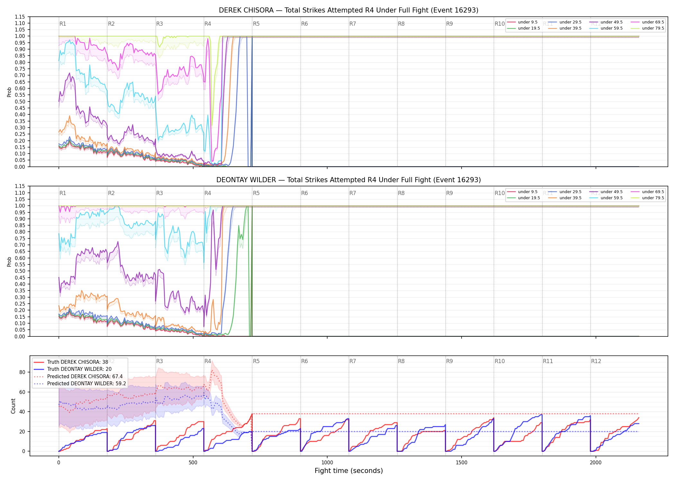Select 'under 59.5' legend item in Wilder chart
675x482 pixels.
pos(606,198)
